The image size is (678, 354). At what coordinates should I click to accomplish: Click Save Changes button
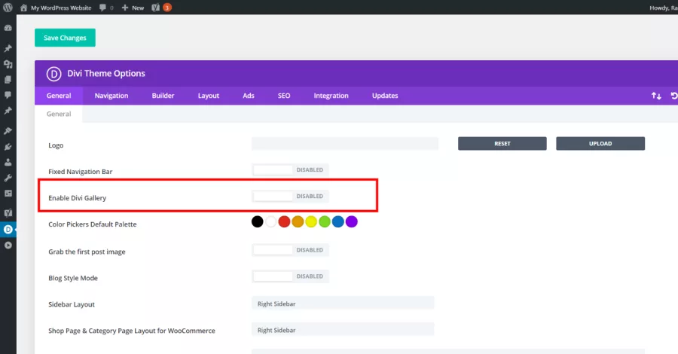(65, 38)
